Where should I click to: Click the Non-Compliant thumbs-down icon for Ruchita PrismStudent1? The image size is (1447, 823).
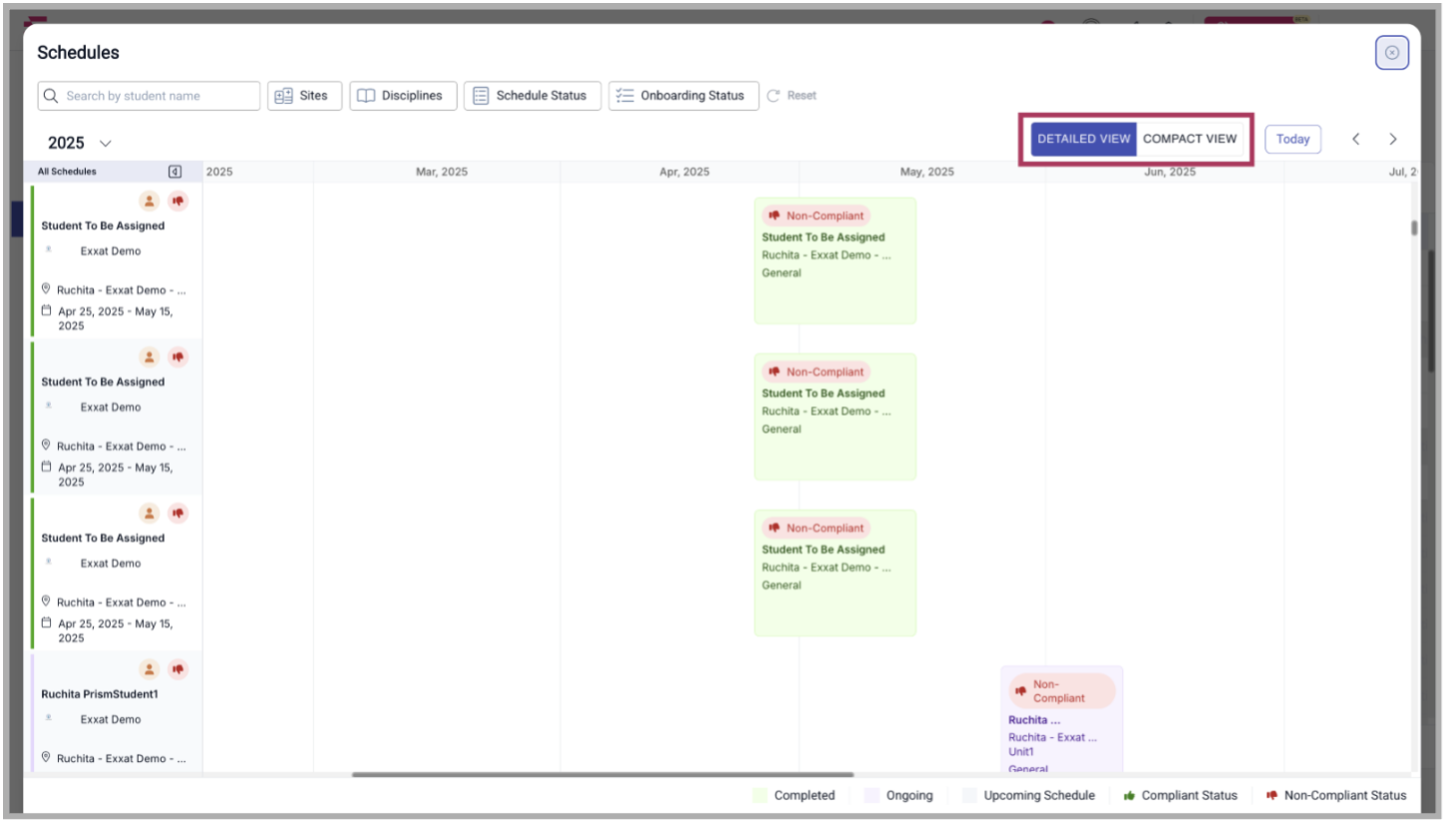tap(178, 669)
